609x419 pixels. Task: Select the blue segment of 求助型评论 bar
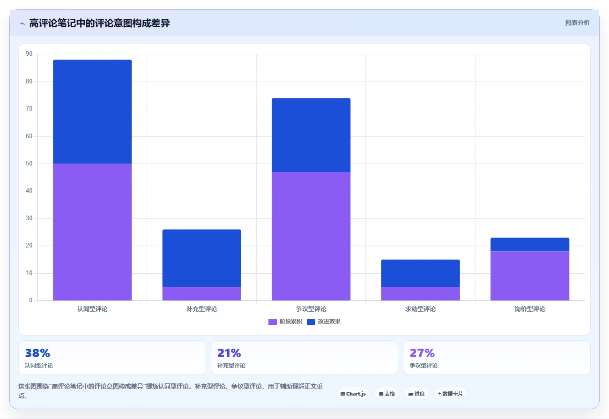420,273
